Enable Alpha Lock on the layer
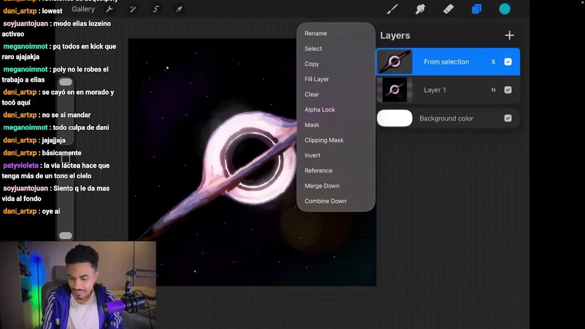This screenshot has width=585, height=329. click(319, 110)
